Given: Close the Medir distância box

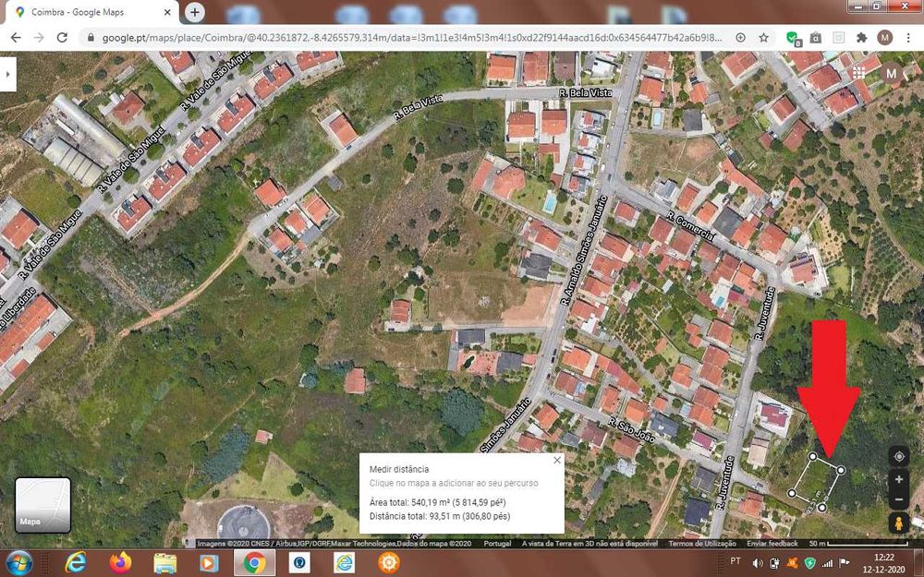Looking at the screenshot, I should (x=557, y=461).
